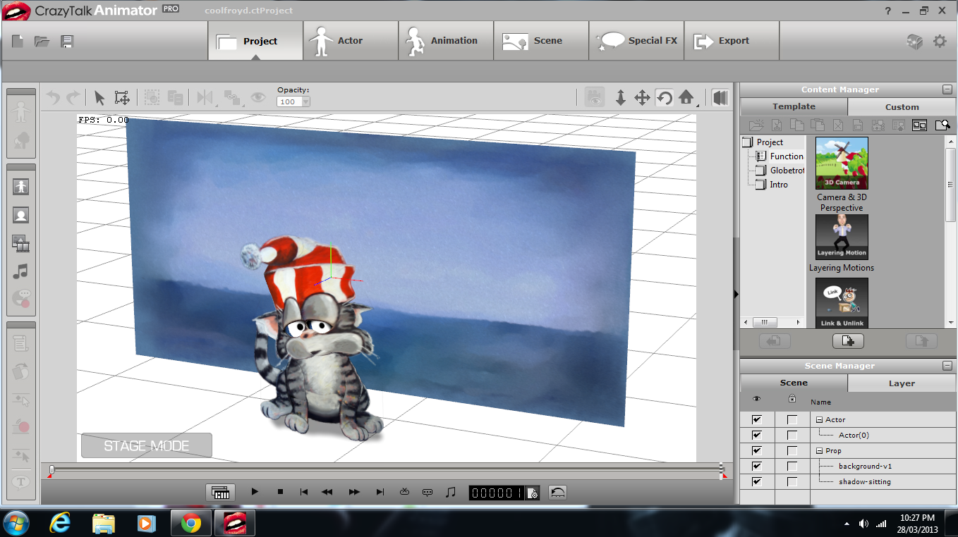Click the eye preview icon in the edit toolbar
The image size is (958, 537).
pyautogui.click(x=257, y=97)
